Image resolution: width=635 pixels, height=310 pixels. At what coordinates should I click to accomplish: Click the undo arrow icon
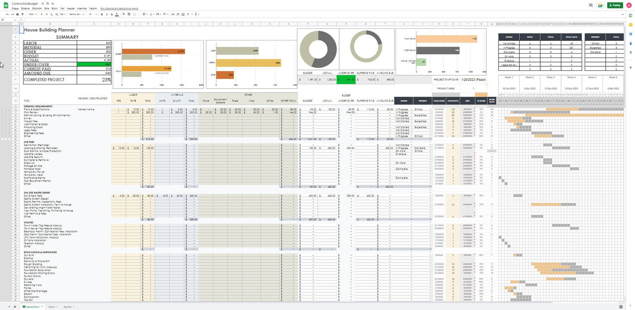(7, 14)
